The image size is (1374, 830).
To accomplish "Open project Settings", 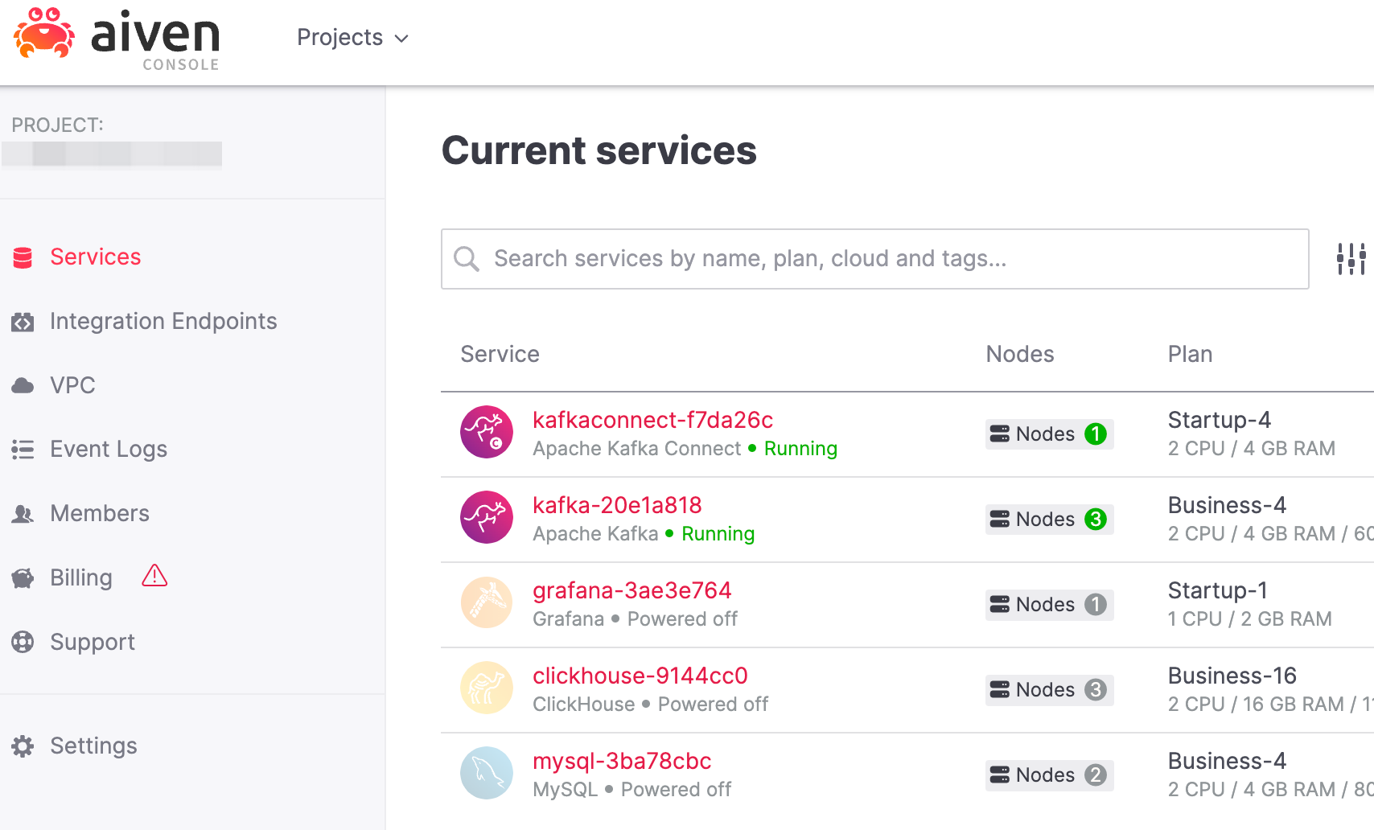I will (93, 746).
